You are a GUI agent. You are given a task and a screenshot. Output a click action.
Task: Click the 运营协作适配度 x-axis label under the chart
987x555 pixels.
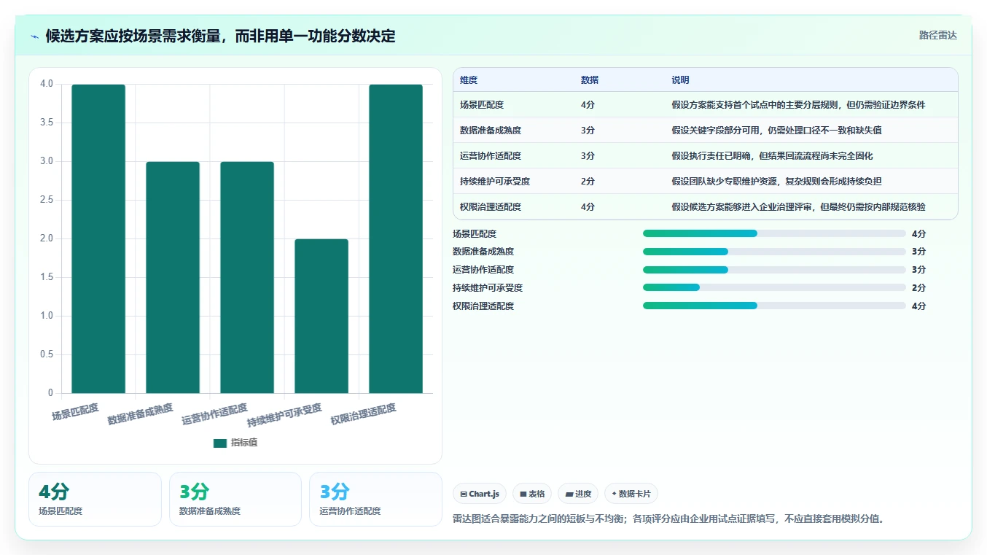[214, 414]
